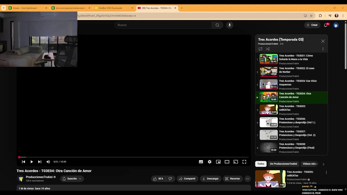The image size is (347, 195).
Task: Skip to the next video in playlist
Action: pyautogui.click(x=40, y=162)
